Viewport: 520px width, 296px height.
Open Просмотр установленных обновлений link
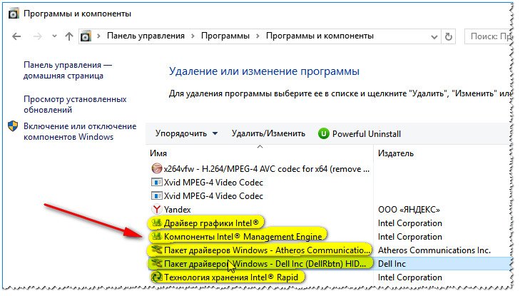[75, 105]
